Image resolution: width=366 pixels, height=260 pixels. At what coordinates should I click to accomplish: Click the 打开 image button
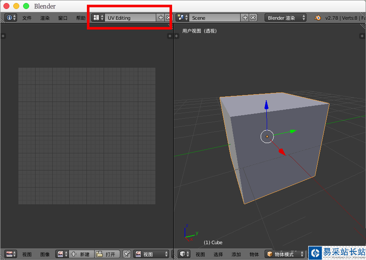click(107, 254)
